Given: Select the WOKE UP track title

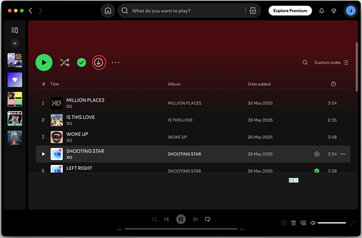Looking at the screenshot, I should pyautogui.click(x=77, y=134).
